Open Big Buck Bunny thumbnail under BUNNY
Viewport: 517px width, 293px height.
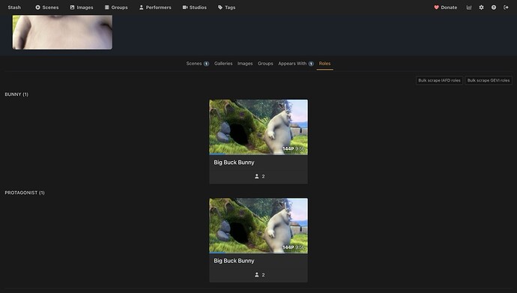point(258,127)
